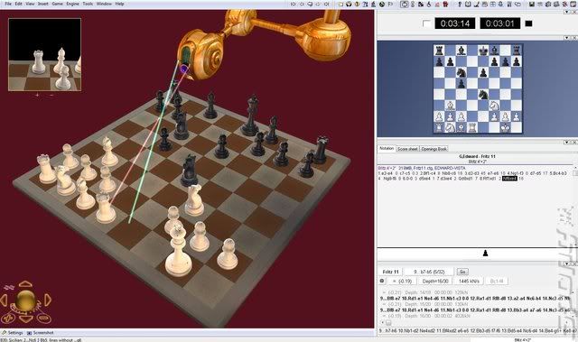This screenshot has width=578, height=342.
Task: Click the red chess piece toolbar icon
Action: click(445, 4)
